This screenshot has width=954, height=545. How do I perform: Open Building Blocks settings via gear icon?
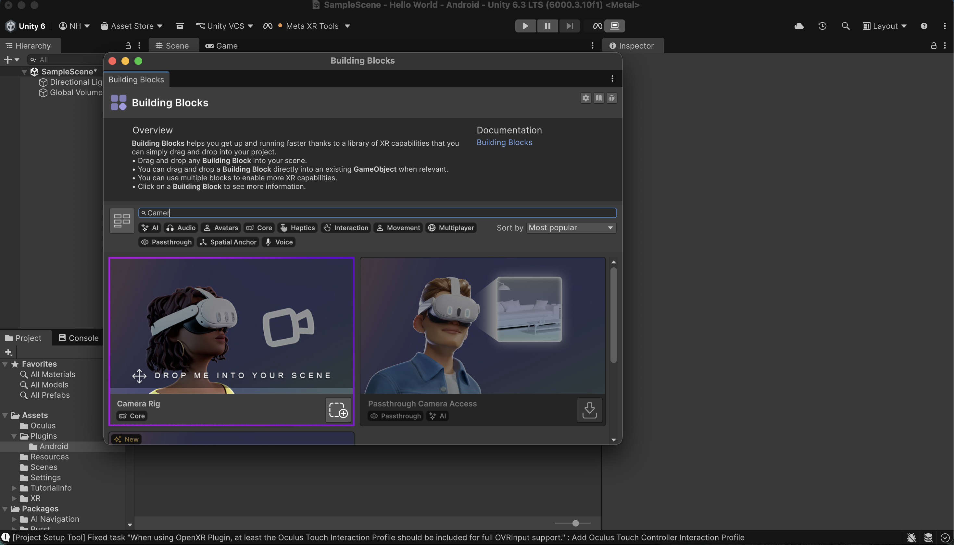point(585,98)
